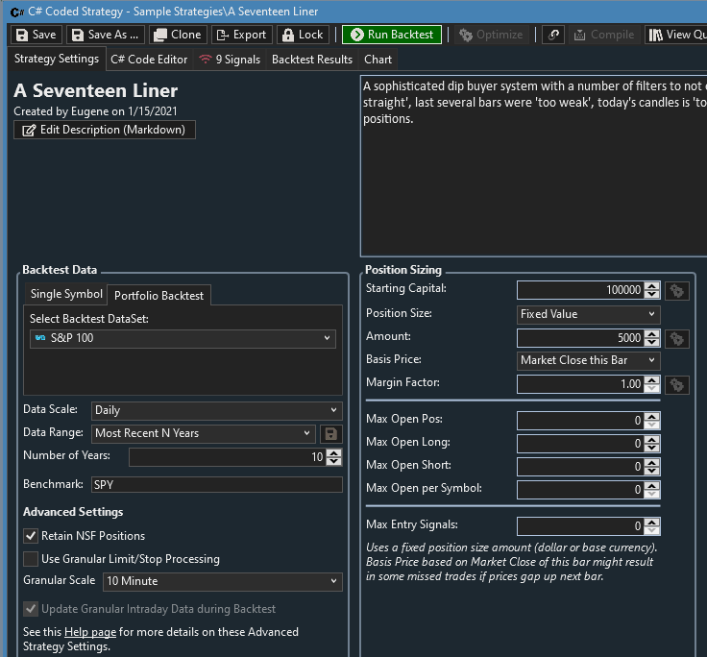Image resolution: width=707 pixels, height=657 pixels.
Task: Run the backtest
Action: [x=391, y=35]
